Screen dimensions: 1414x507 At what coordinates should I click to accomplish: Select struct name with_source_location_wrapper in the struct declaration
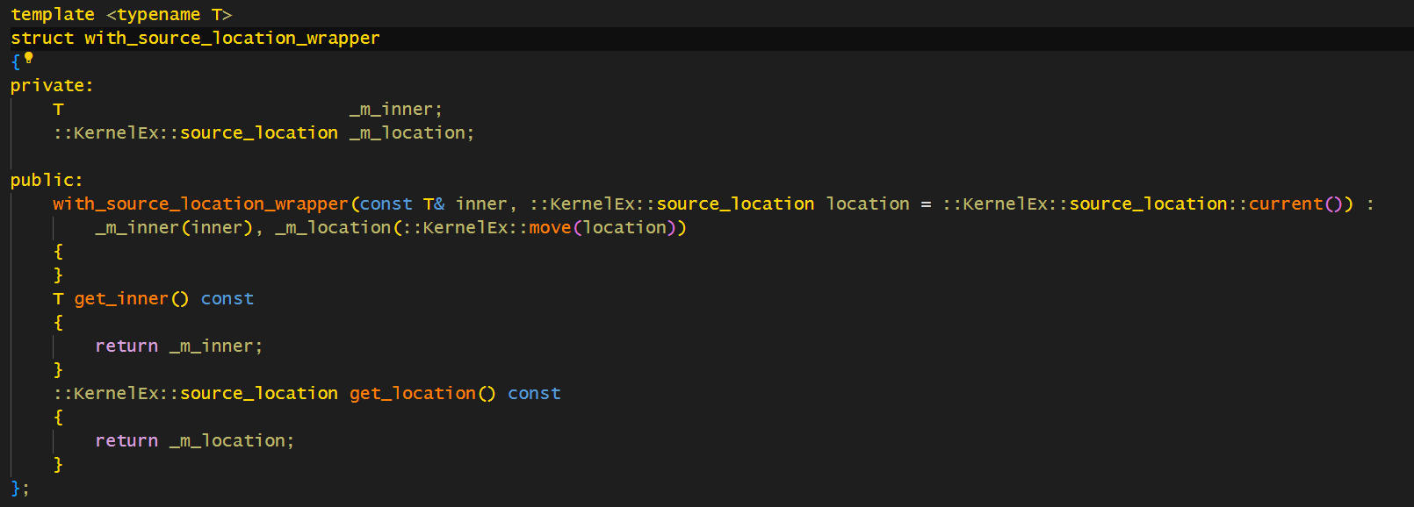(x=232, y=39)
